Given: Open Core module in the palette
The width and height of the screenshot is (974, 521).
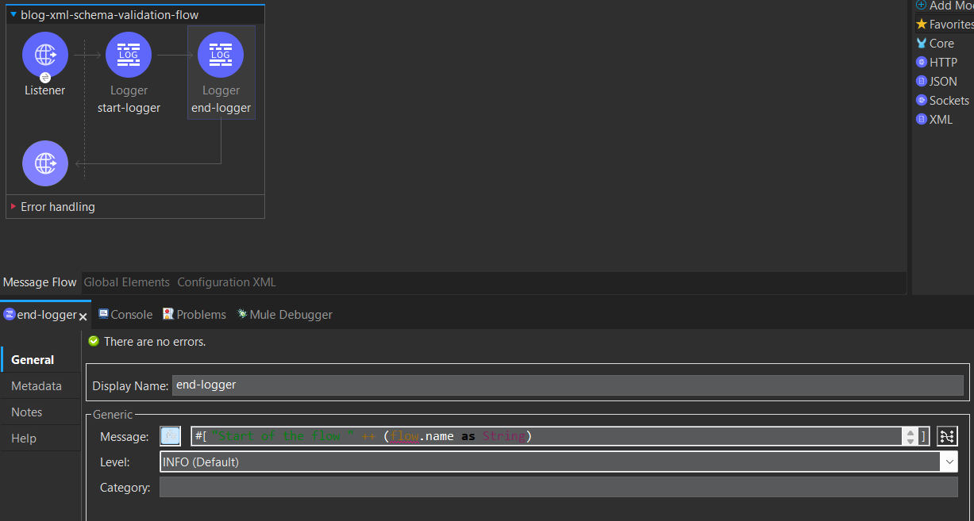Looking at the screenshot, I should click(941, 44).
